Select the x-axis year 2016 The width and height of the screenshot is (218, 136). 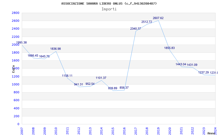125,131
